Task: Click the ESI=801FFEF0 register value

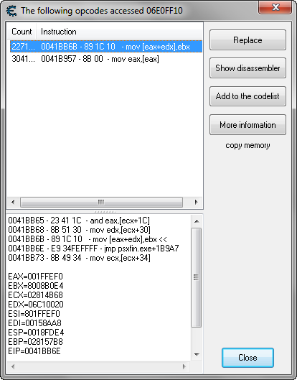Action: [x=34, y=314]
